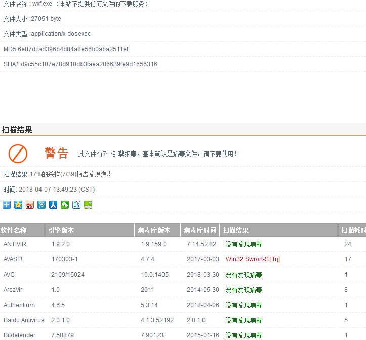
Task: Click ArcaVir database version 2011
Action: (x=147, y=290)
